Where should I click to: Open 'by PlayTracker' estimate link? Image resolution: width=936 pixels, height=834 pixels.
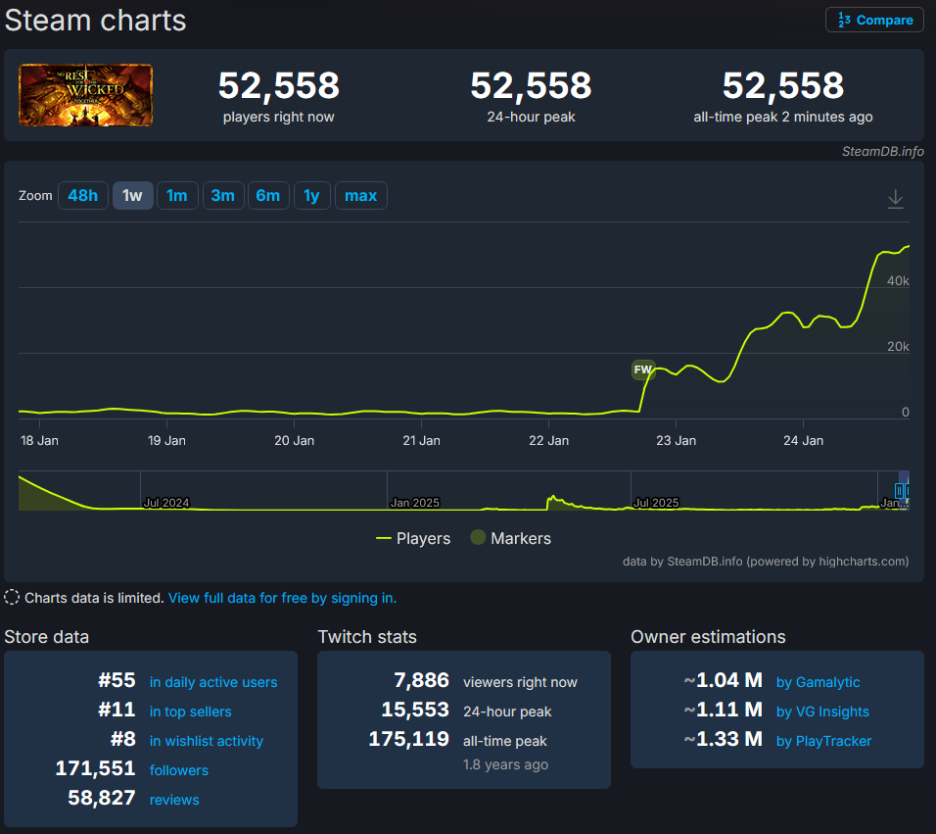(823, 741)
